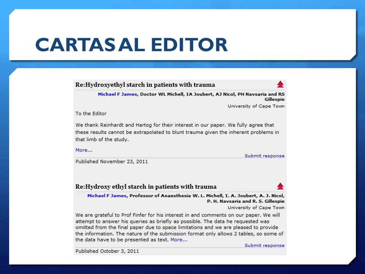Click Submit response above Published November 23, 2011

coord(265,156)
